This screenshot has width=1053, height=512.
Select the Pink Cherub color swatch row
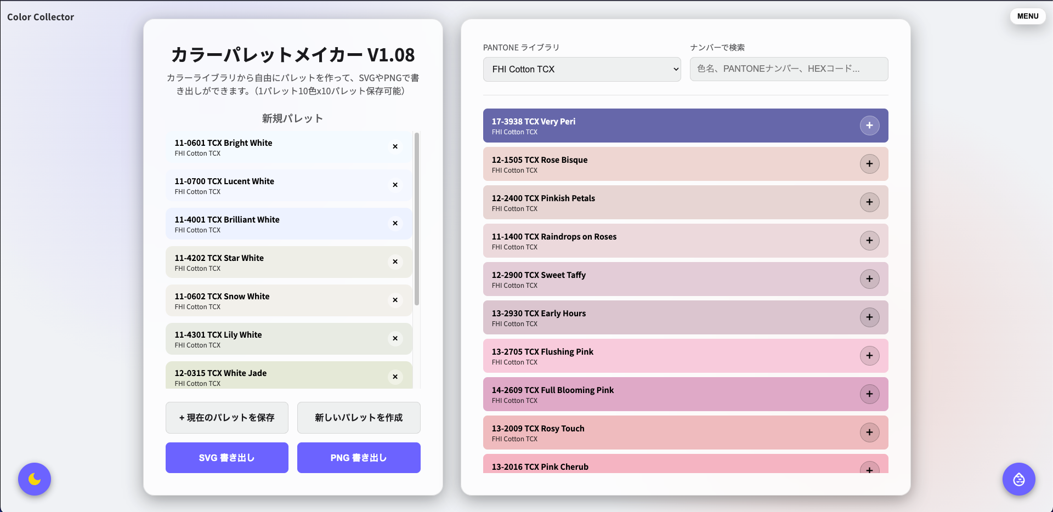(686, 464)
